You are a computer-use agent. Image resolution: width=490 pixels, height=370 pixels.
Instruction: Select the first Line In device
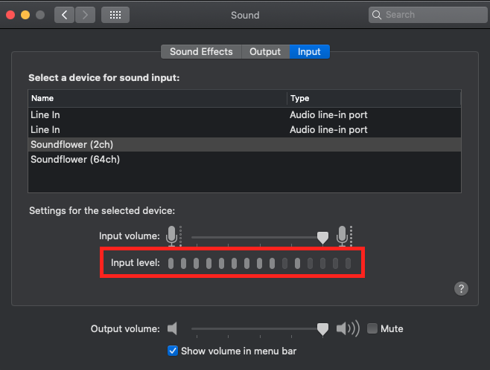click(x=244, y=115)
